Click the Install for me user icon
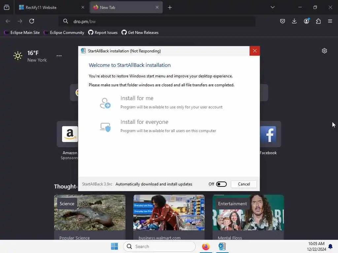 [105, 103]
